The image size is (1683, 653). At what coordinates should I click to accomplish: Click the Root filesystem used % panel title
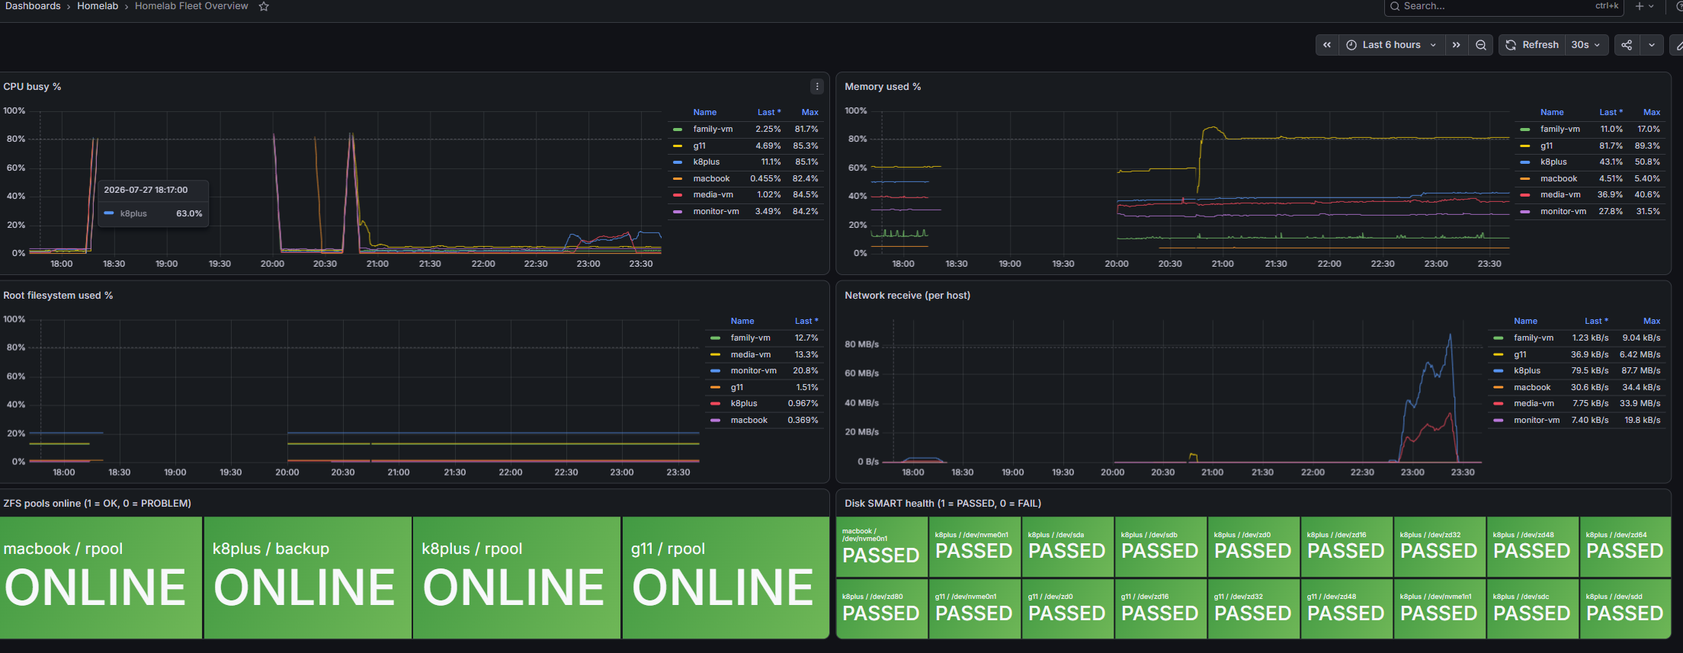tap(58, 296)
